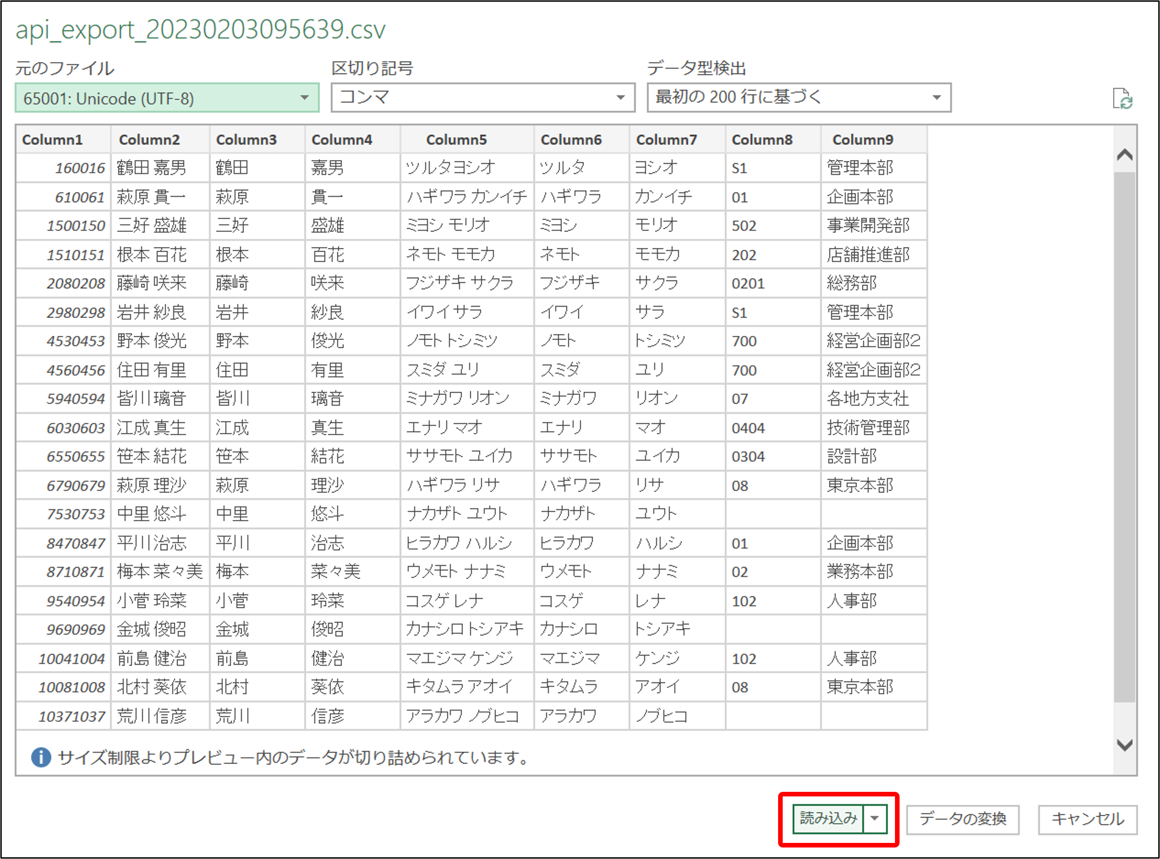Open the data type detection dropdown
Viewport: 1160px width, 859px height.
click(x=799, y=98)
